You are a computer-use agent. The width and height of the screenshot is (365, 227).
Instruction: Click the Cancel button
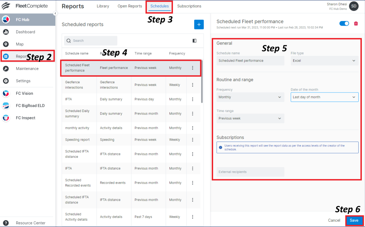tap(334, 220)
